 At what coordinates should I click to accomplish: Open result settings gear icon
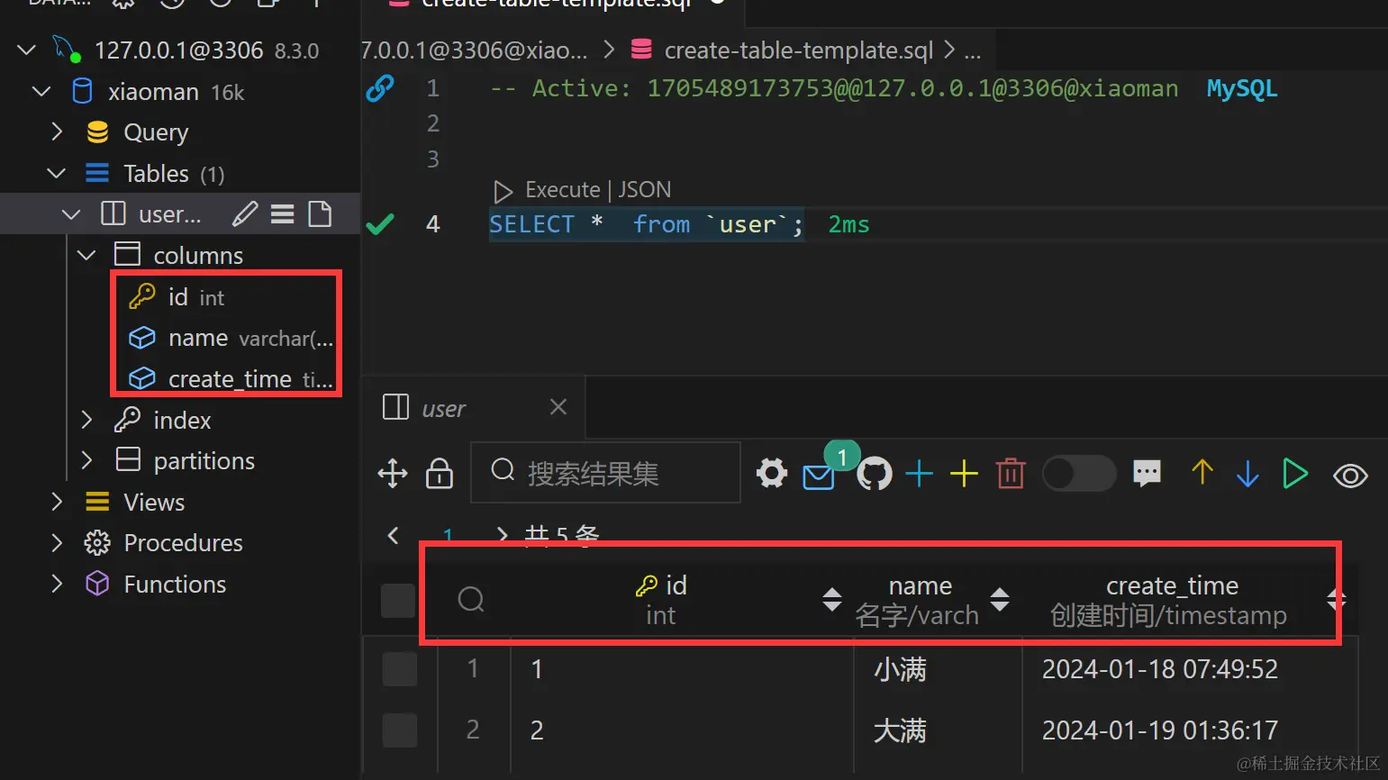[x=772, y=473]
